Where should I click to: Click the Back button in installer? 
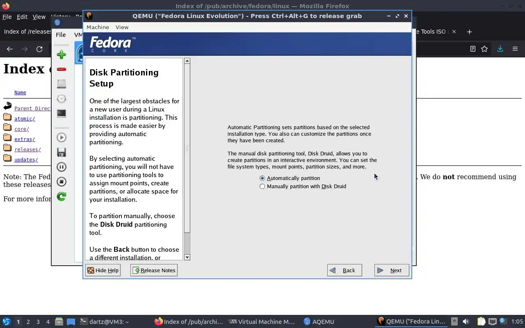coord(345,270)
